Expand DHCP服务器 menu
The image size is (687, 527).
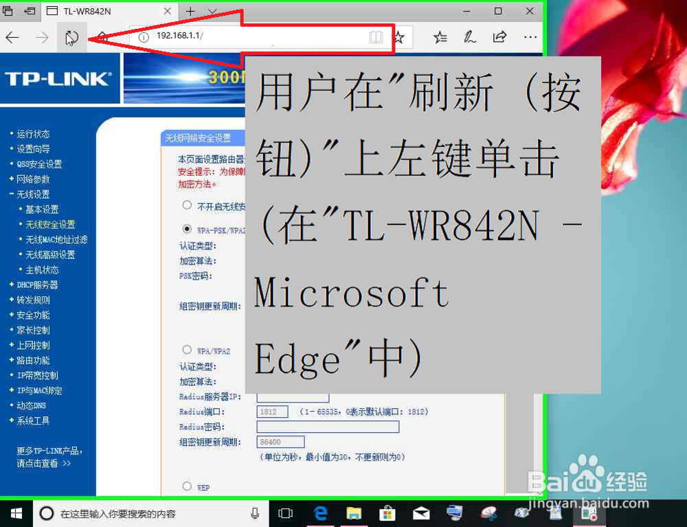pos(37,285)
